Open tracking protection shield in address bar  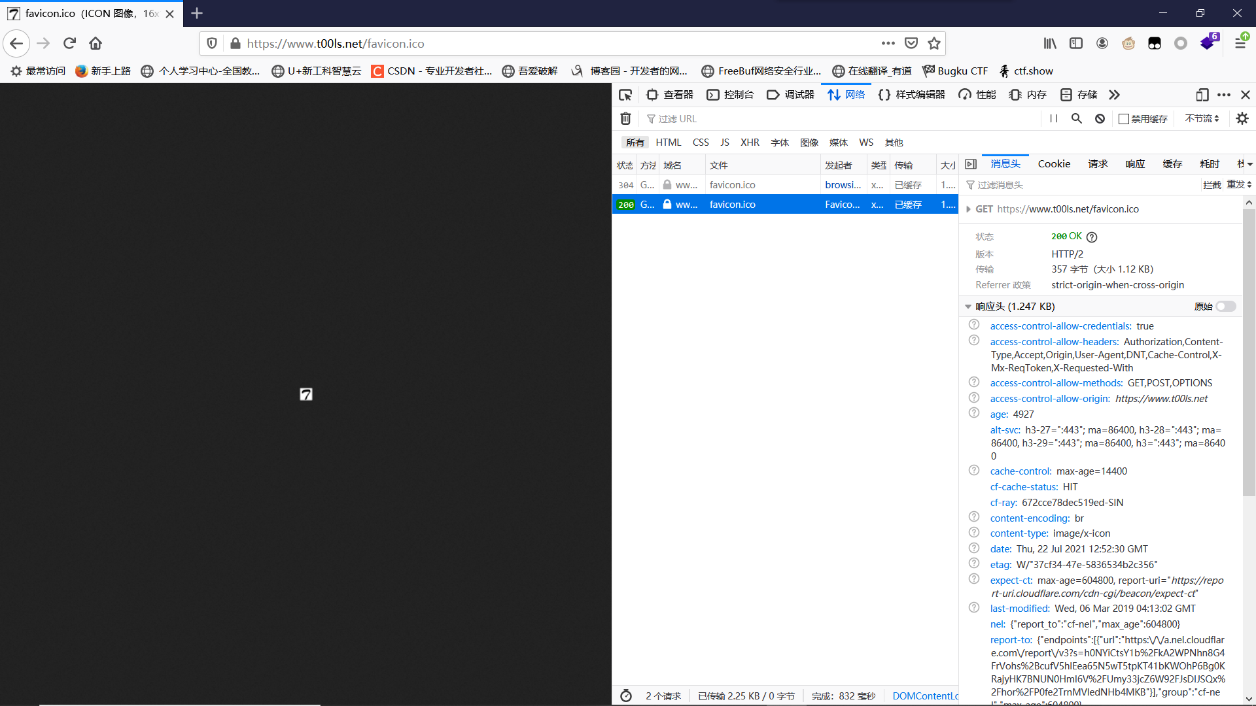(x=212, y=43)
